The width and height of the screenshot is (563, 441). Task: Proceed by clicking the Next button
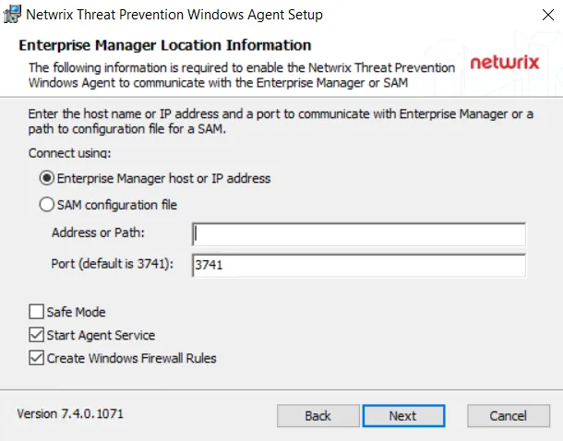coord(403,416)
